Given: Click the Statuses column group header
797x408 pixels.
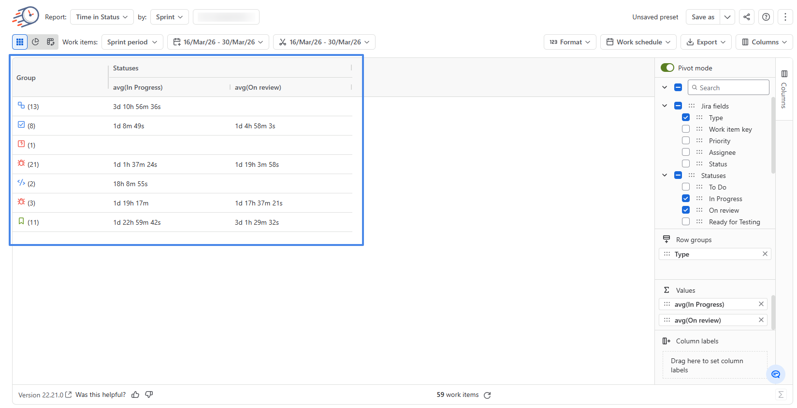Looking at the screenshot, I should [126, 68].
